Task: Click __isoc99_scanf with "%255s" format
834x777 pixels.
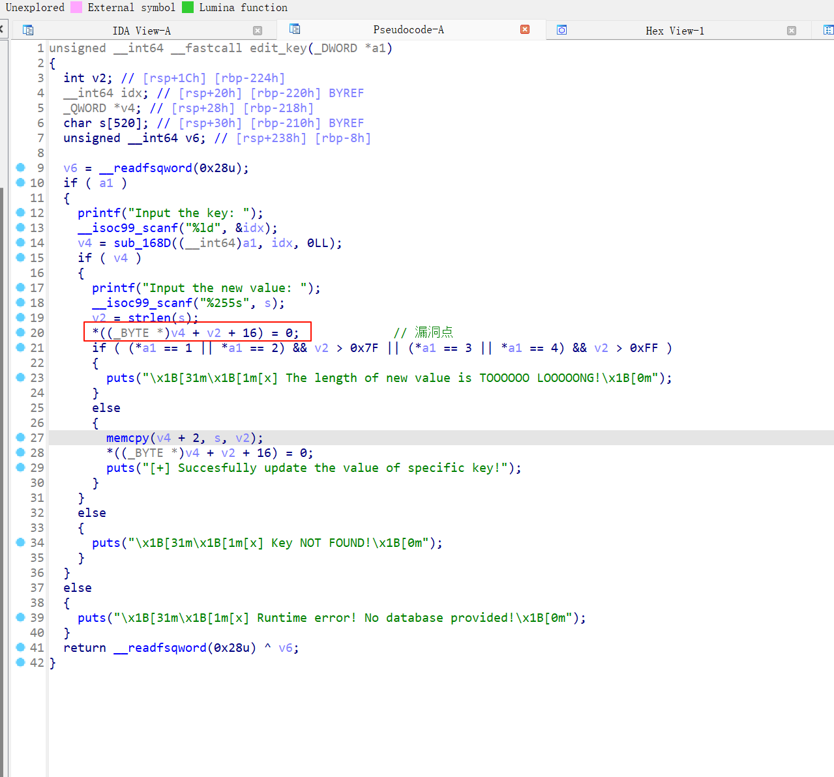Action: tap(142, 303)
